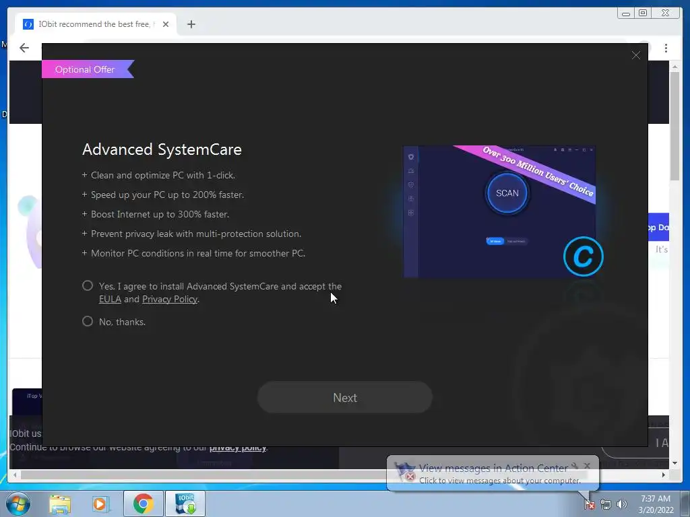Image resolution: width=690 pixels, height=517 pixels.
Task: Open the Windows Start menu
Action: point(18,504)
